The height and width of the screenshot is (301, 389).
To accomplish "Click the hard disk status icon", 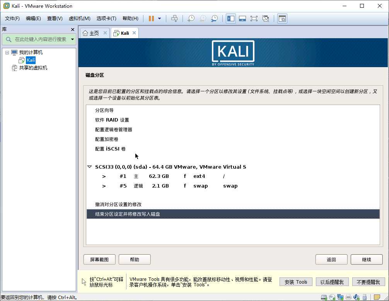I will pyautogui.click(x=324, y=297).
